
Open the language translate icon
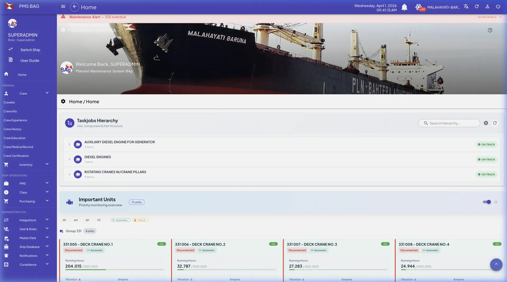click(466, 7)
